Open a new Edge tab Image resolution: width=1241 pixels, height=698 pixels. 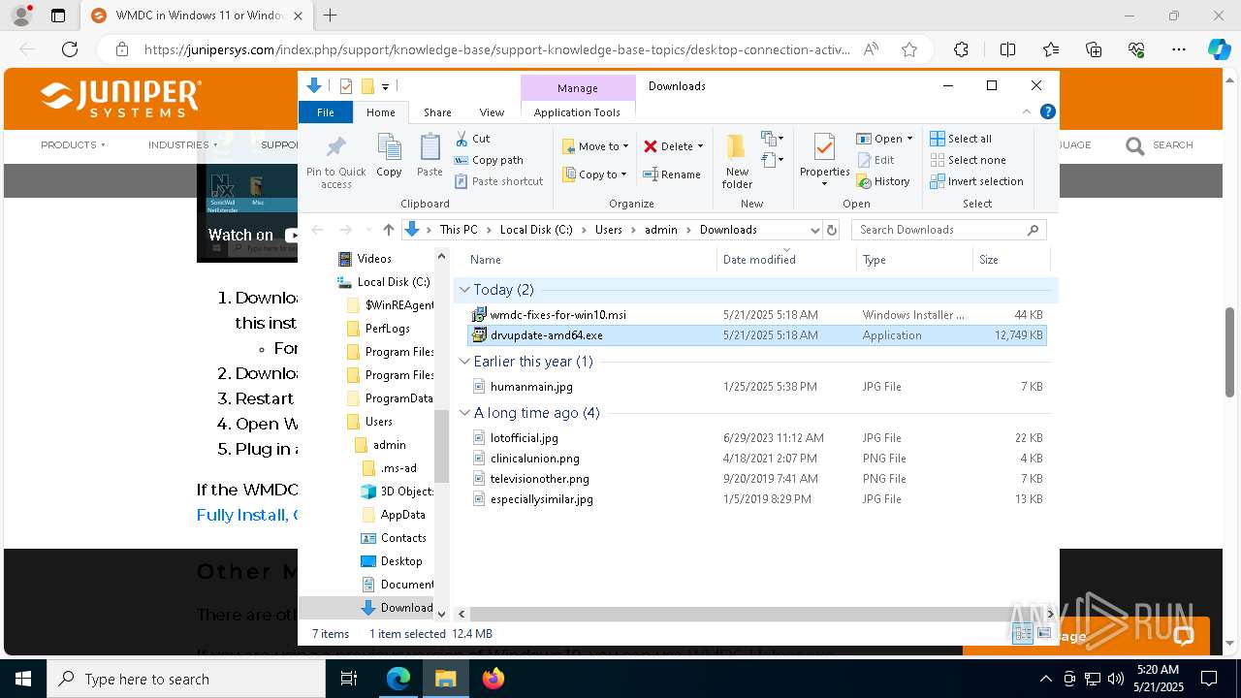point(331,16)
